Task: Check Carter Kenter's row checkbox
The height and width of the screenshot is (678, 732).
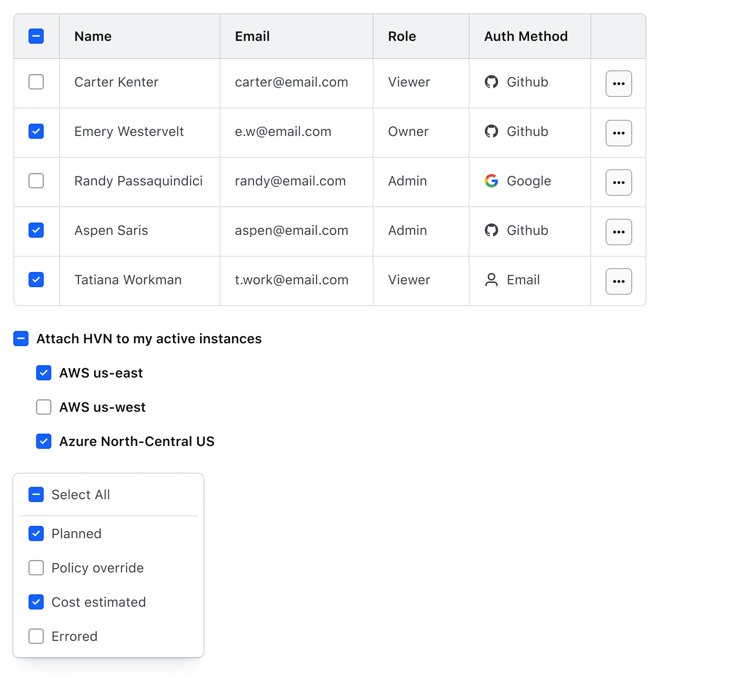Action: point(36,82)
